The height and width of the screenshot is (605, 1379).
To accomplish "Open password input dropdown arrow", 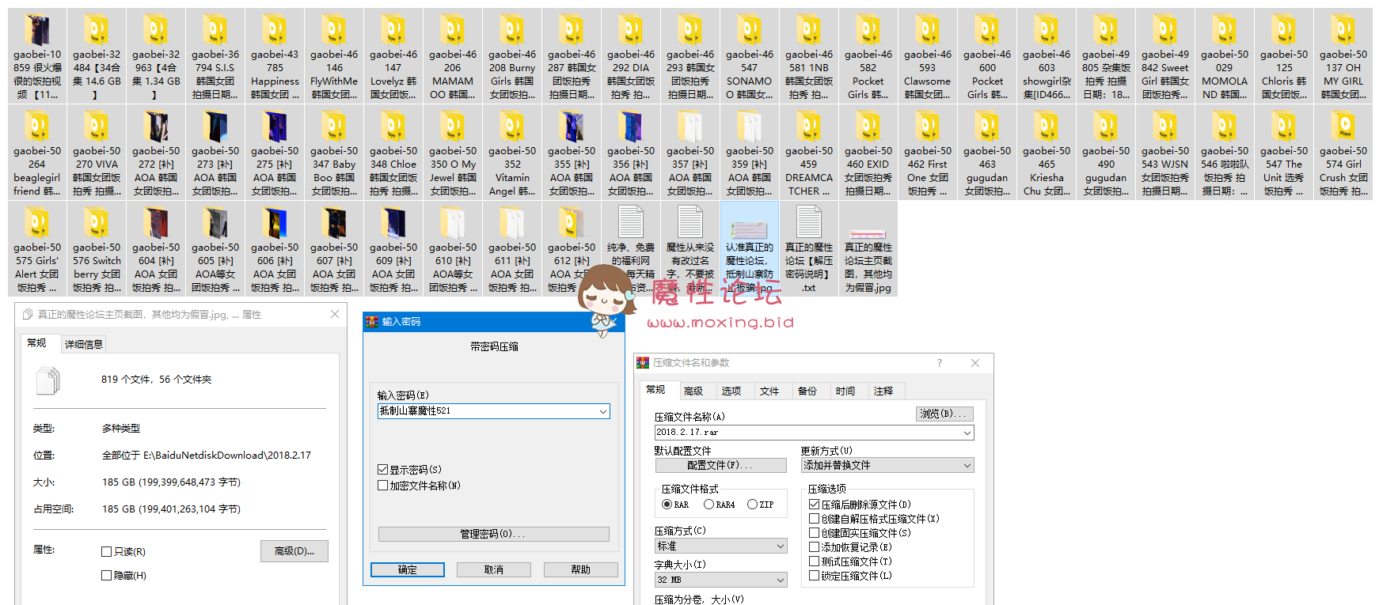I will [x=603, y=411].
